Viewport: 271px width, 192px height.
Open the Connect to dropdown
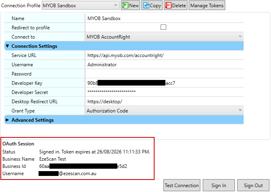tap(164, 37)
